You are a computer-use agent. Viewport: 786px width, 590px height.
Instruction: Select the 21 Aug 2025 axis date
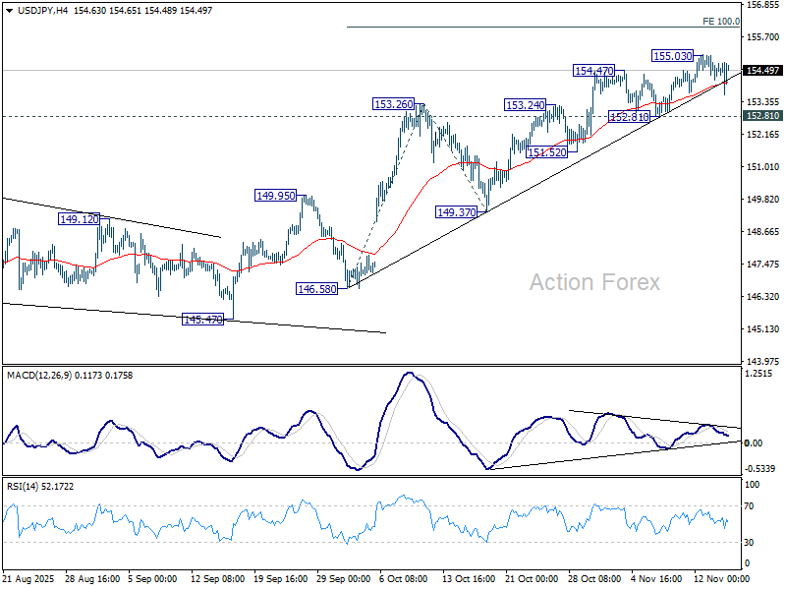[x=29, y=578]
